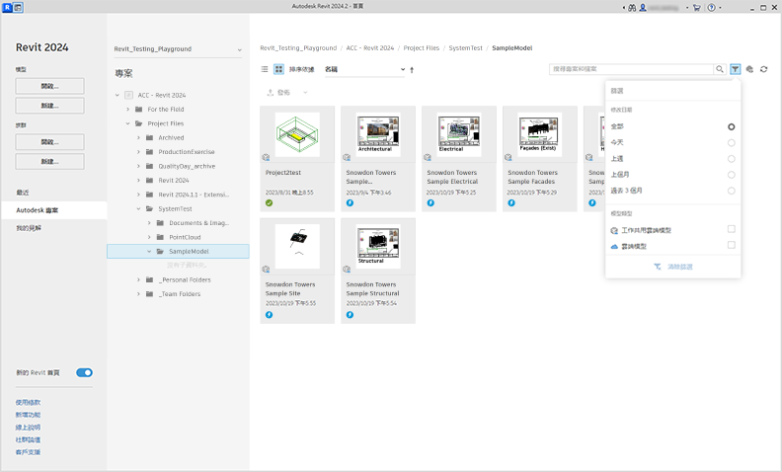Click the search projects input field
The width and height of the screenshot is (782, 472).
coord(631,69)
